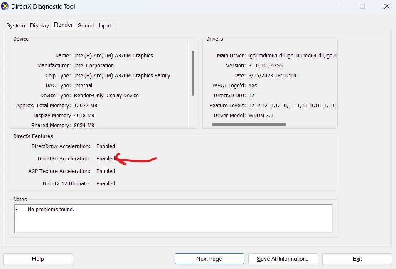Go to the Next Page
The width and height of the screenshot is (396, 269).
pos(209,259)
